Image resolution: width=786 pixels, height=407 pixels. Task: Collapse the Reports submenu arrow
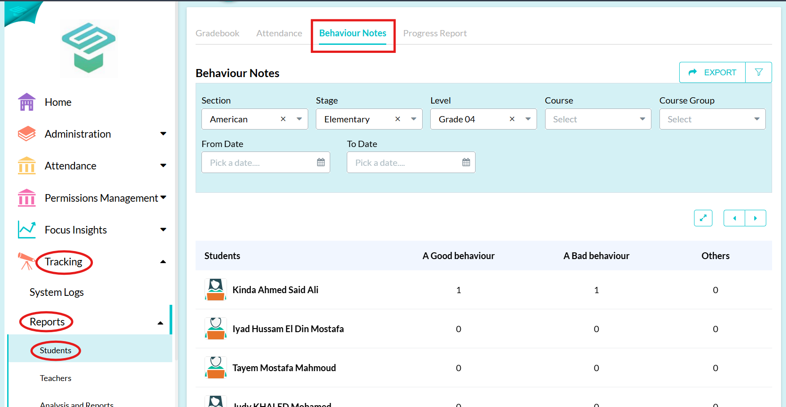coord(160,323)
